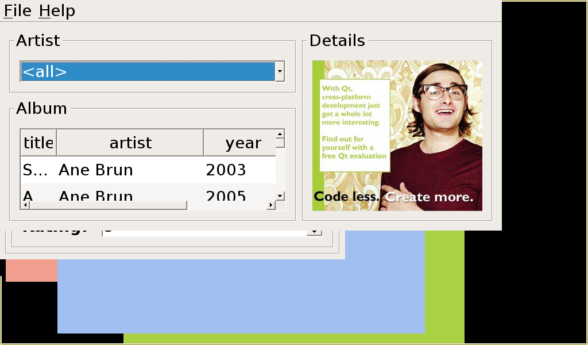Click the vertical scrollbar handle in album table

point(280,144)
